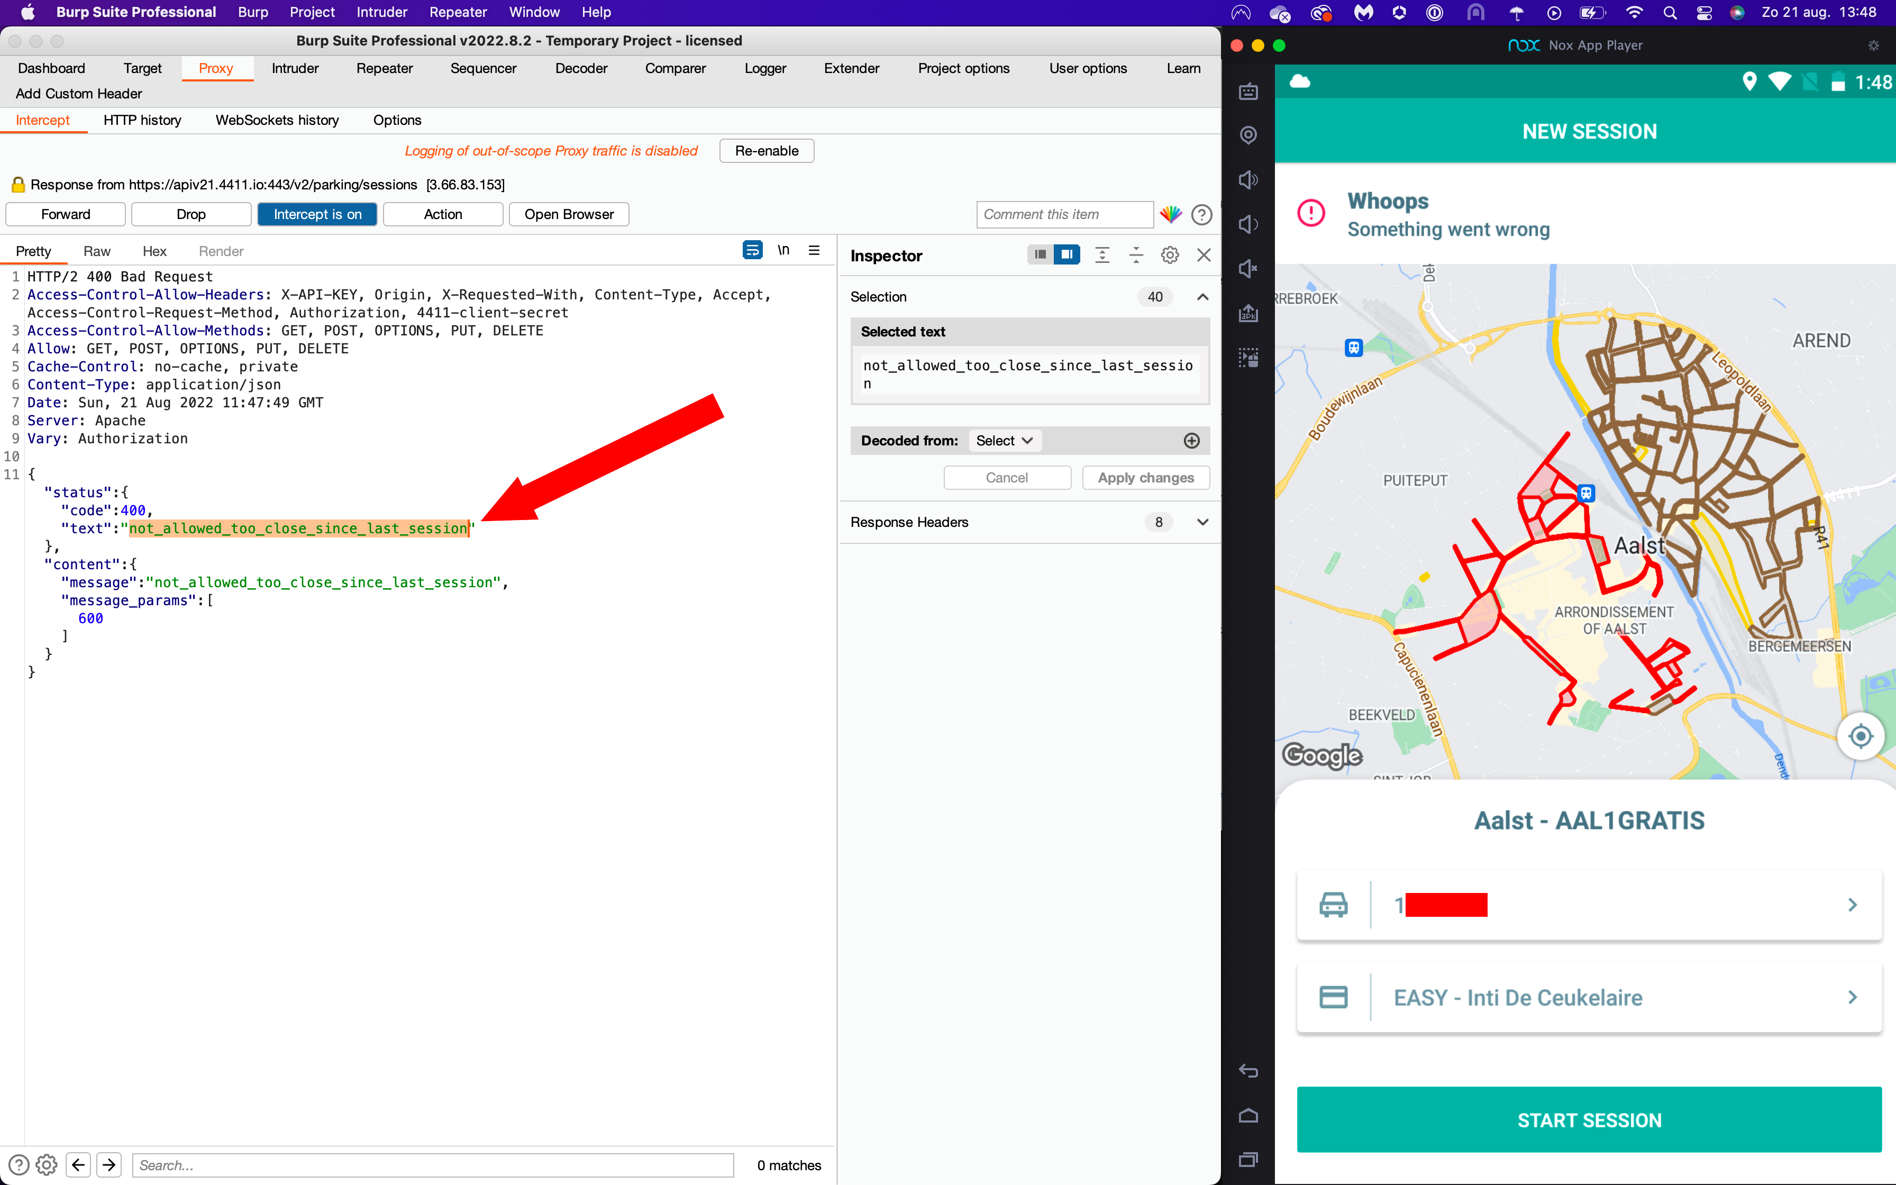Mute Nox audio sidebar icon
The width and height of the screenshot is (1896, 1185).
click(x=1248, y=269)
